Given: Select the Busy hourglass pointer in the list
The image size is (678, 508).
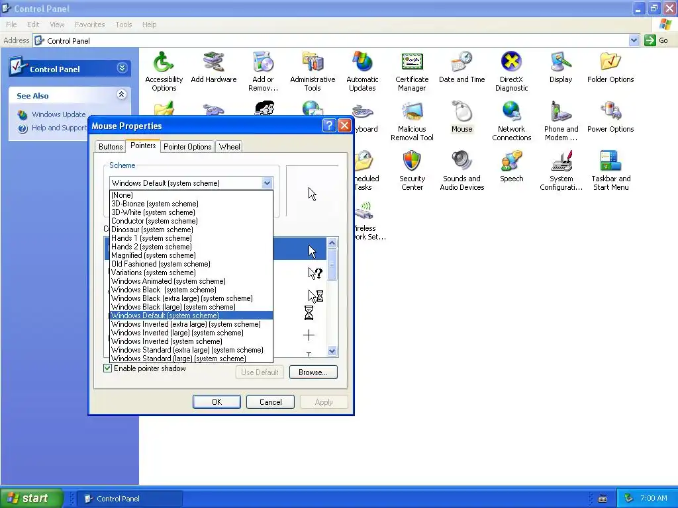Looking at the screenshot, I should point(309,313).
